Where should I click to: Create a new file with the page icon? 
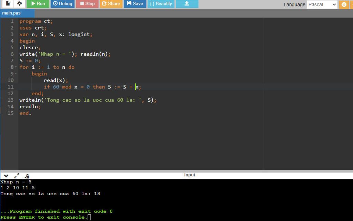(8, 3)
